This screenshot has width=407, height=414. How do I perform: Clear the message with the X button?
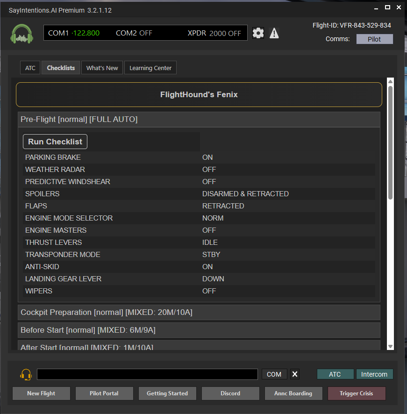(295, 374)
